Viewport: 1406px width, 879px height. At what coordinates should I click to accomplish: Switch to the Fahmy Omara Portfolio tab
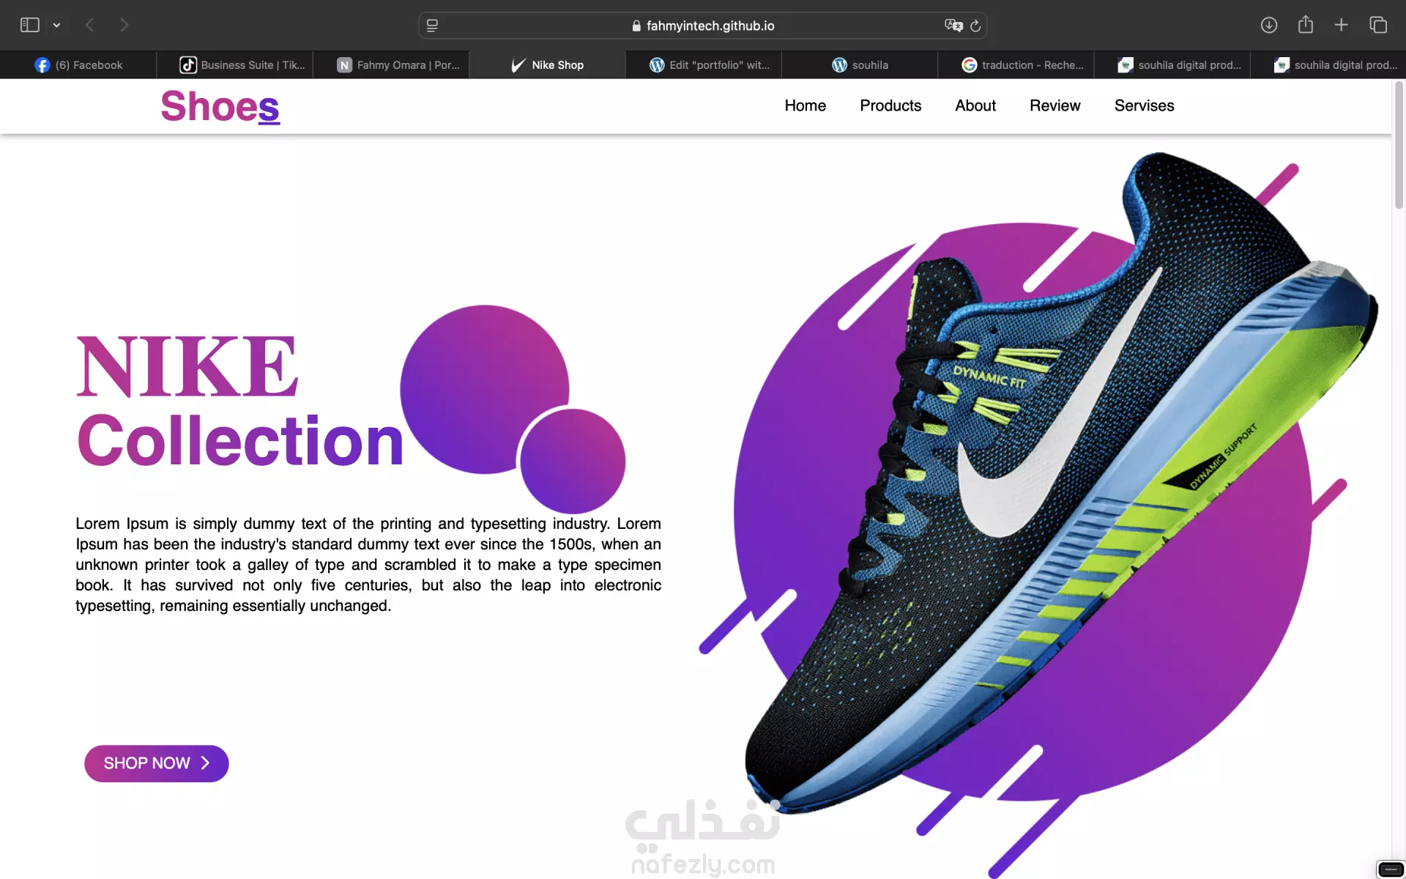coord(391,65)
